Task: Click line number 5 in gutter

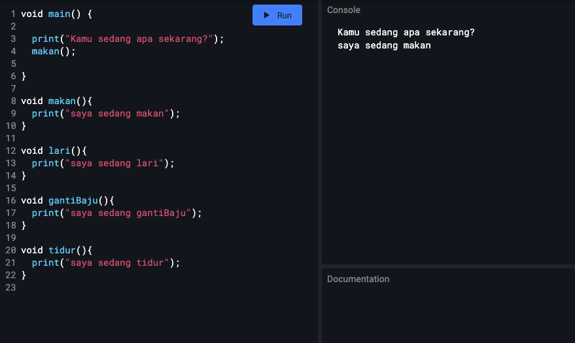Action: point(13,64)
